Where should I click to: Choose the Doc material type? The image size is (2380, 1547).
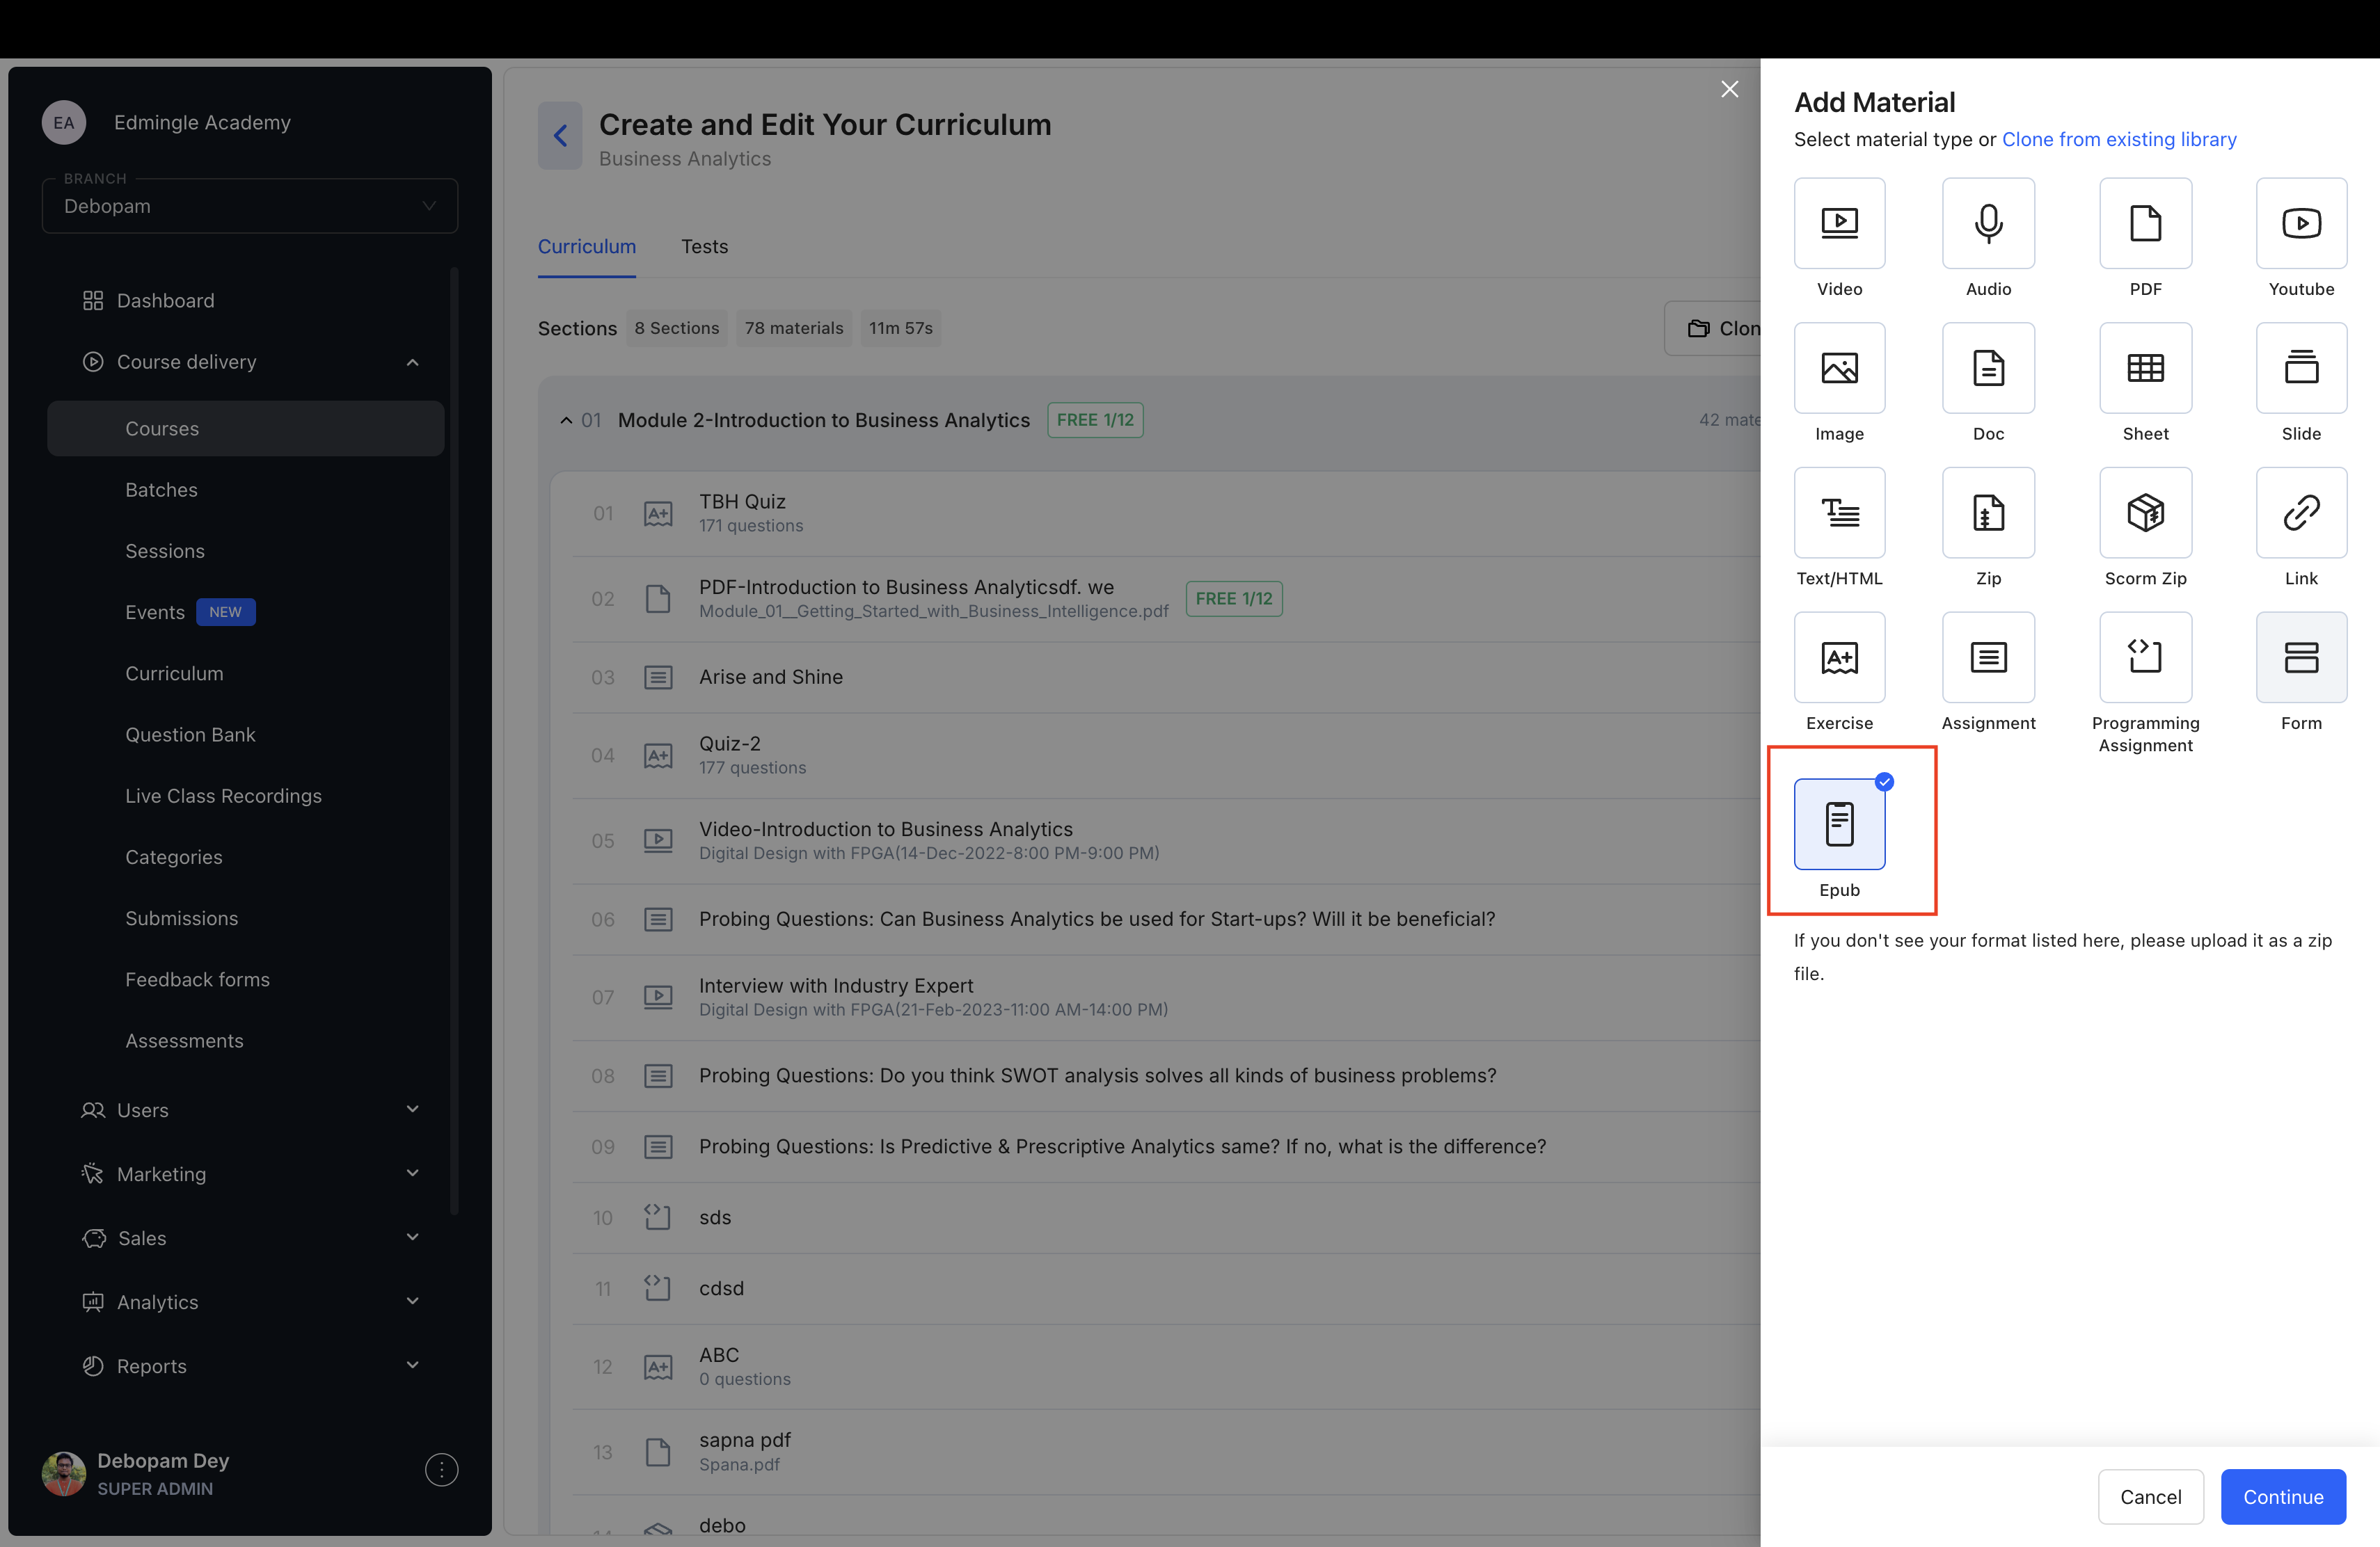tap(1988, 368)
